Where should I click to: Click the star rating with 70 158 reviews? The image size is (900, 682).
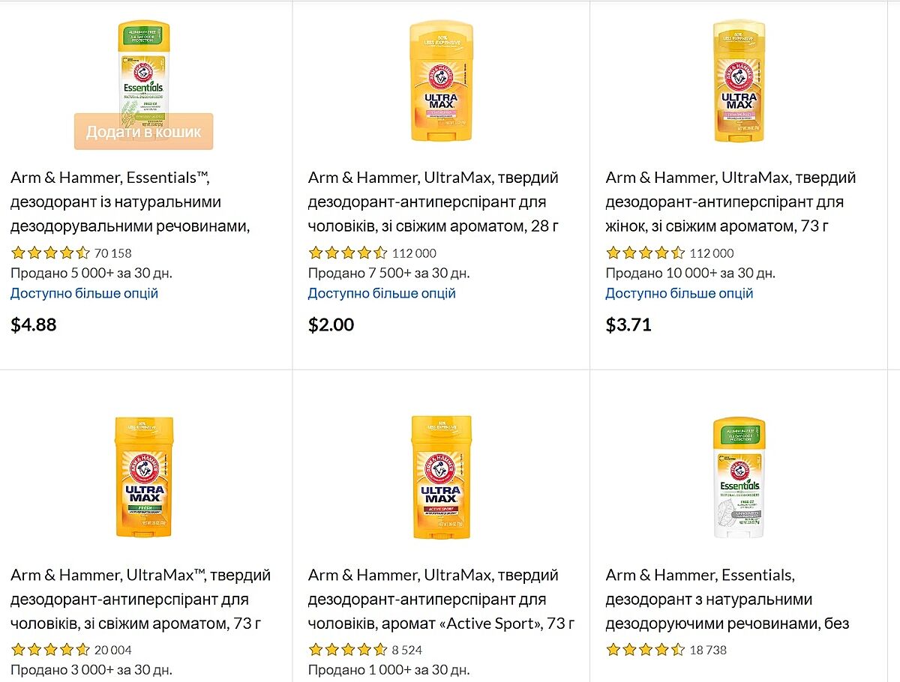[51, 253]
